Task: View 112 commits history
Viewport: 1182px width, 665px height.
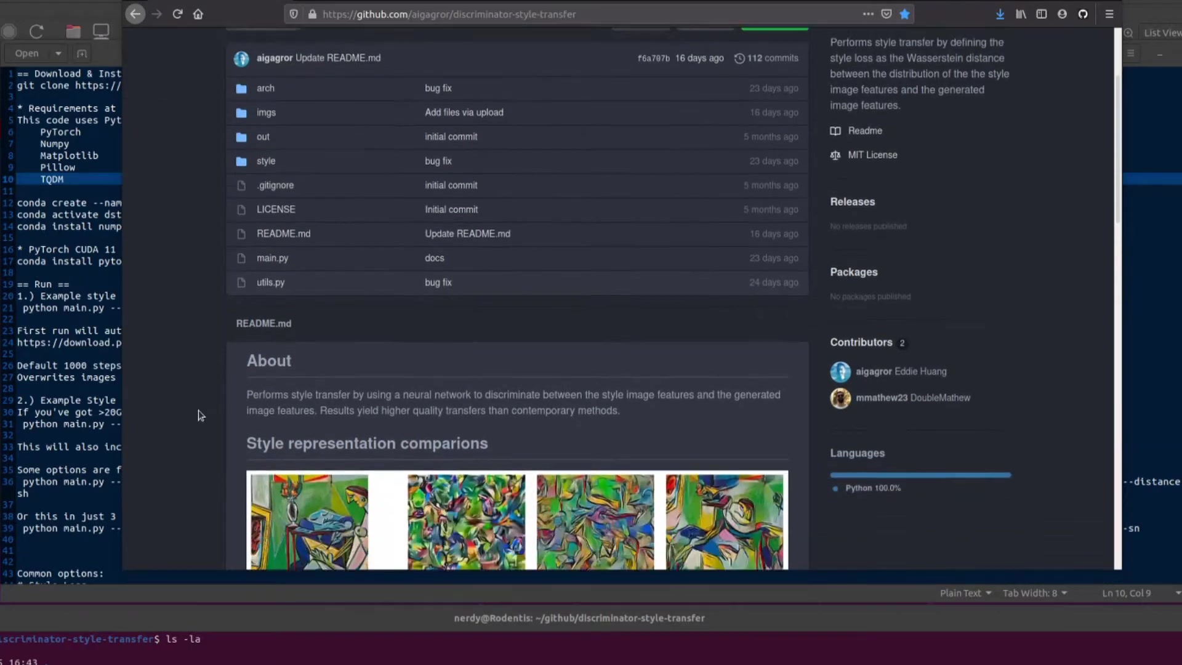Action: tap(773, 58)
